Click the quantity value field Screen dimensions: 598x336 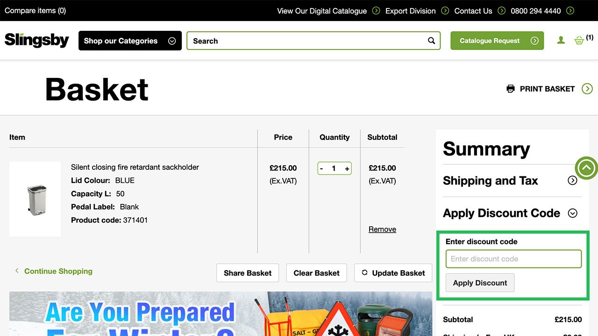[x=334, y=168]
